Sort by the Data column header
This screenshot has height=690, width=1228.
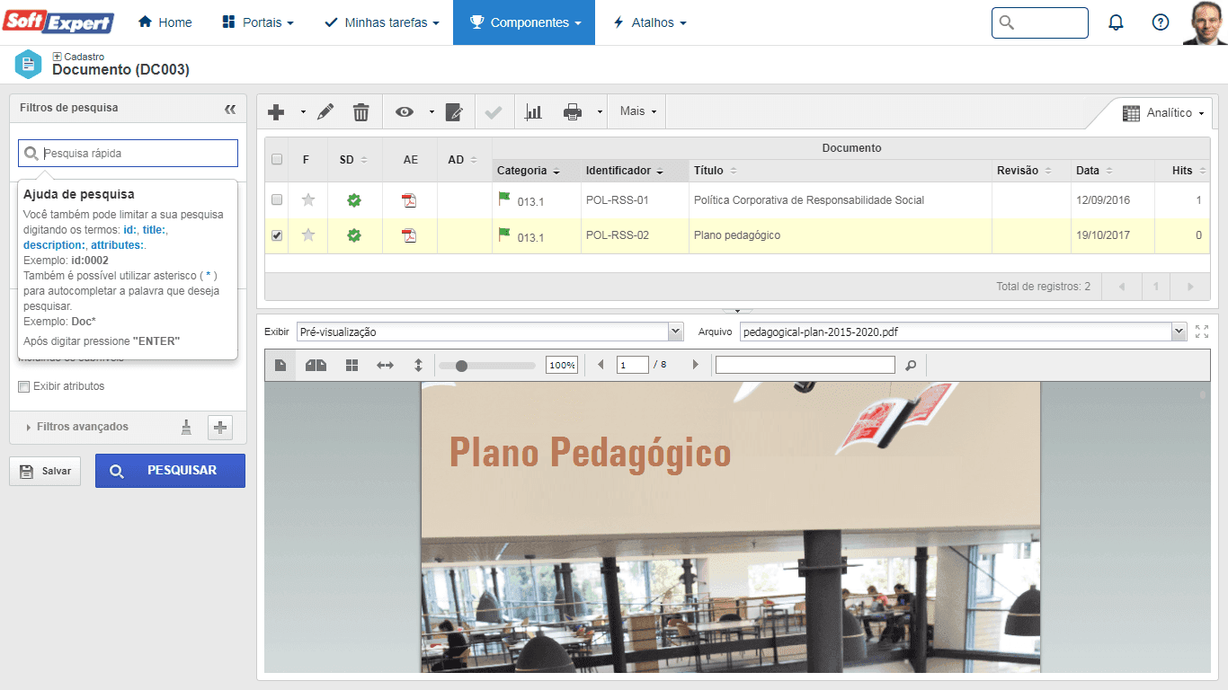point(1096,171)
